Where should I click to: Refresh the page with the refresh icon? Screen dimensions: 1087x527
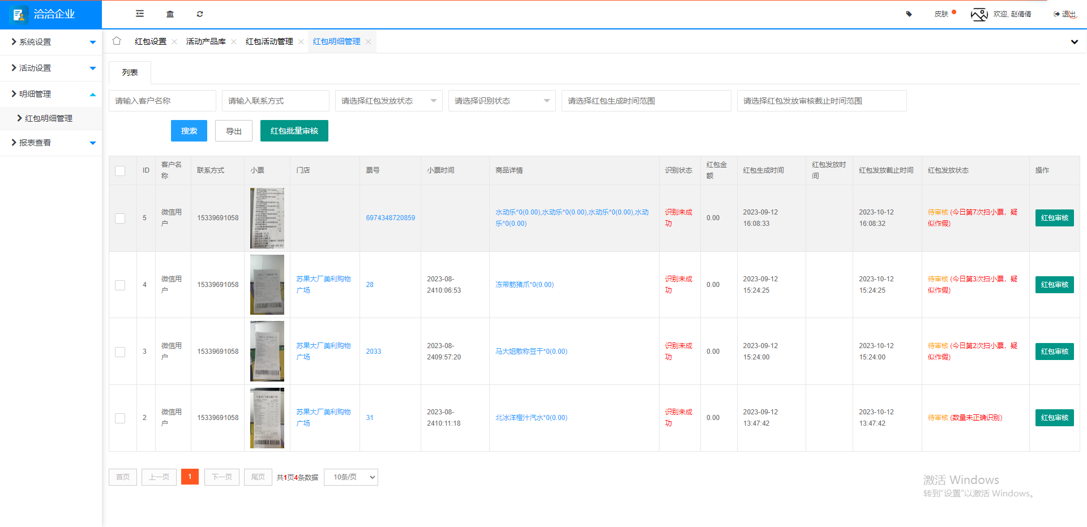point(200,14)
